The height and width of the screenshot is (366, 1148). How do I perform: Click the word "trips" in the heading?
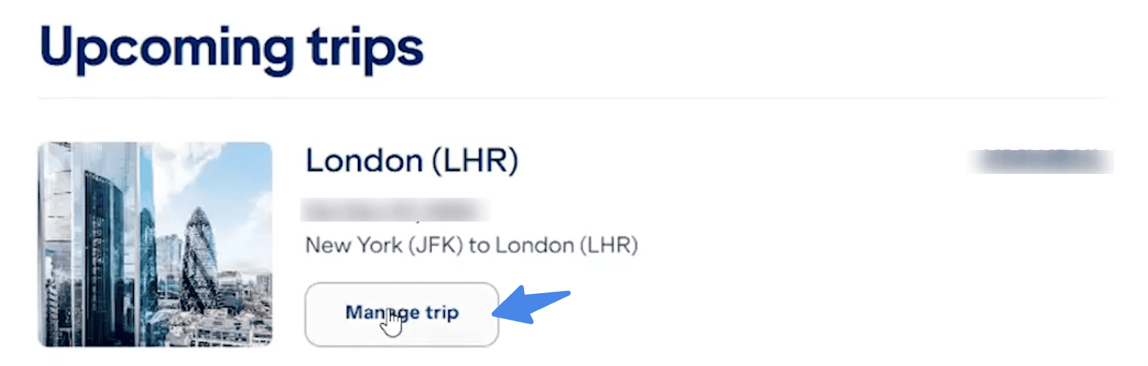click(365, 49)
